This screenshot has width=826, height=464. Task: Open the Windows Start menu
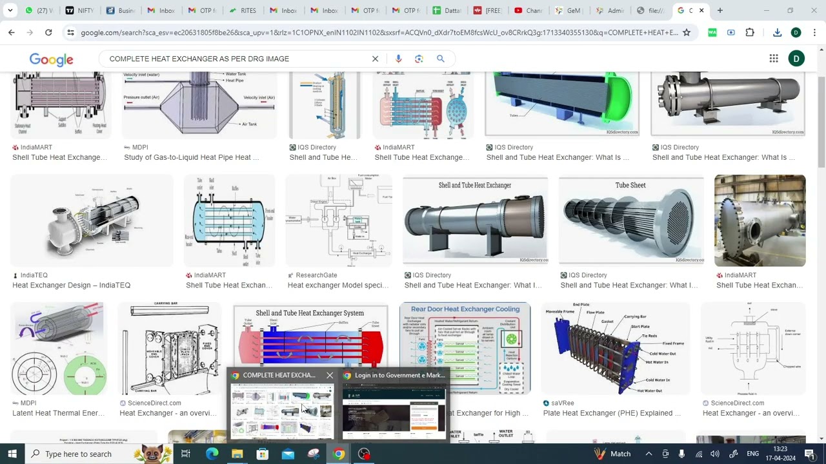(x=12, y=454)
